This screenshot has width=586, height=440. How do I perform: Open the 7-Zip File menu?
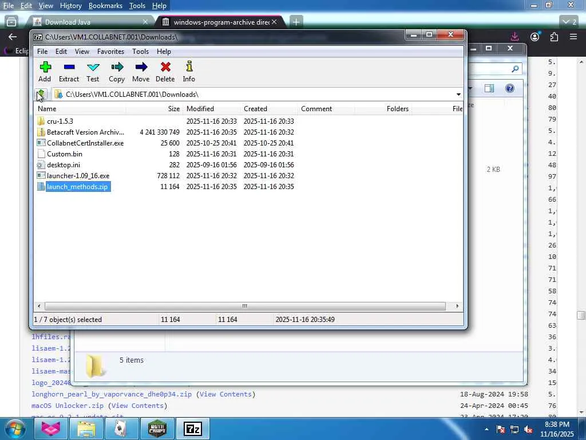(x=42, y=51)
